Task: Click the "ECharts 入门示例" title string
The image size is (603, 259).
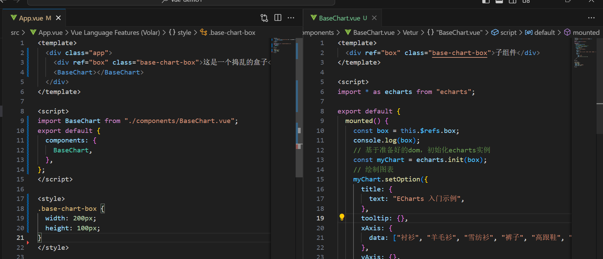Action: point(427,199)
